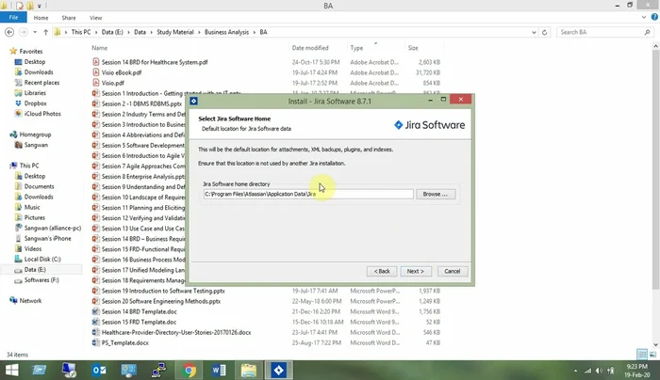Cancel the Jira Software installation
Image resolution: width=660 pixels, height=380 pixels.
(452, 271)
